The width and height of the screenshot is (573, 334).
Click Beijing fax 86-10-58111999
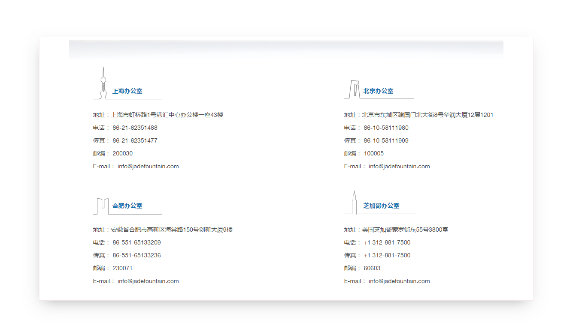point(386,141)
